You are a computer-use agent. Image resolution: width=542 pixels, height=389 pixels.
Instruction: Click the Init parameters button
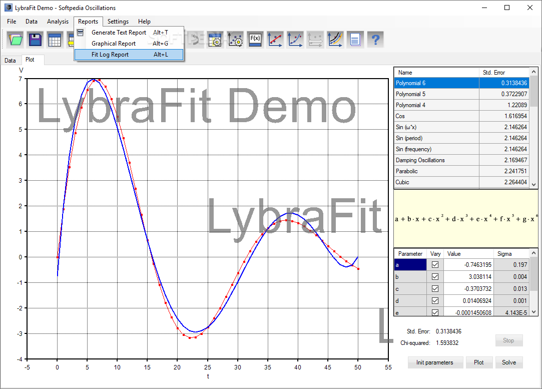[434, 362]
